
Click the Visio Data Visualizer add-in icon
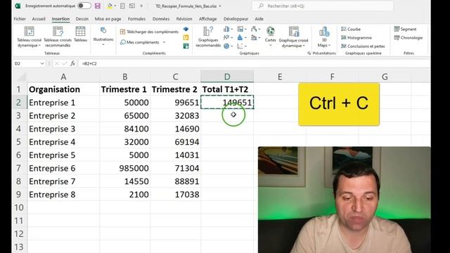pos(186,29)
